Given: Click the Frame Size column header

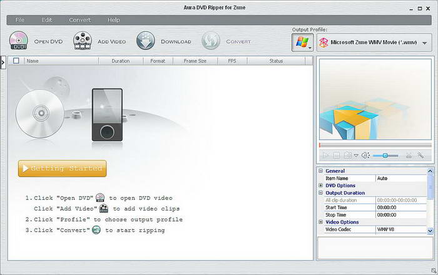Looking at the screenshot, I should [195, 61].
